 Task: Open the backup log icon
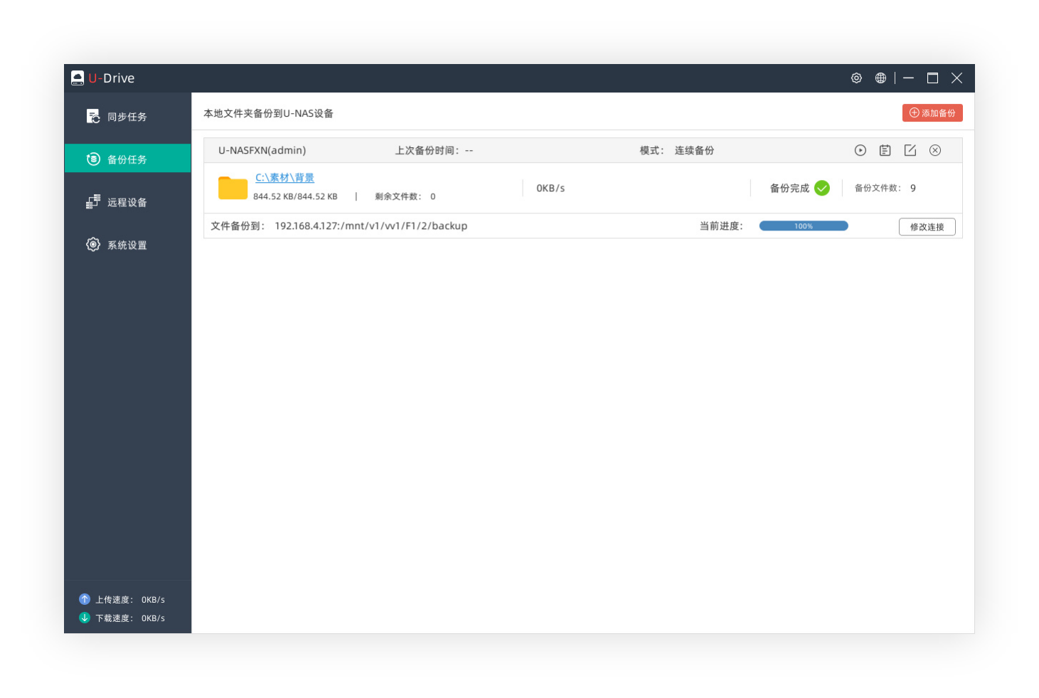point(885,150)
